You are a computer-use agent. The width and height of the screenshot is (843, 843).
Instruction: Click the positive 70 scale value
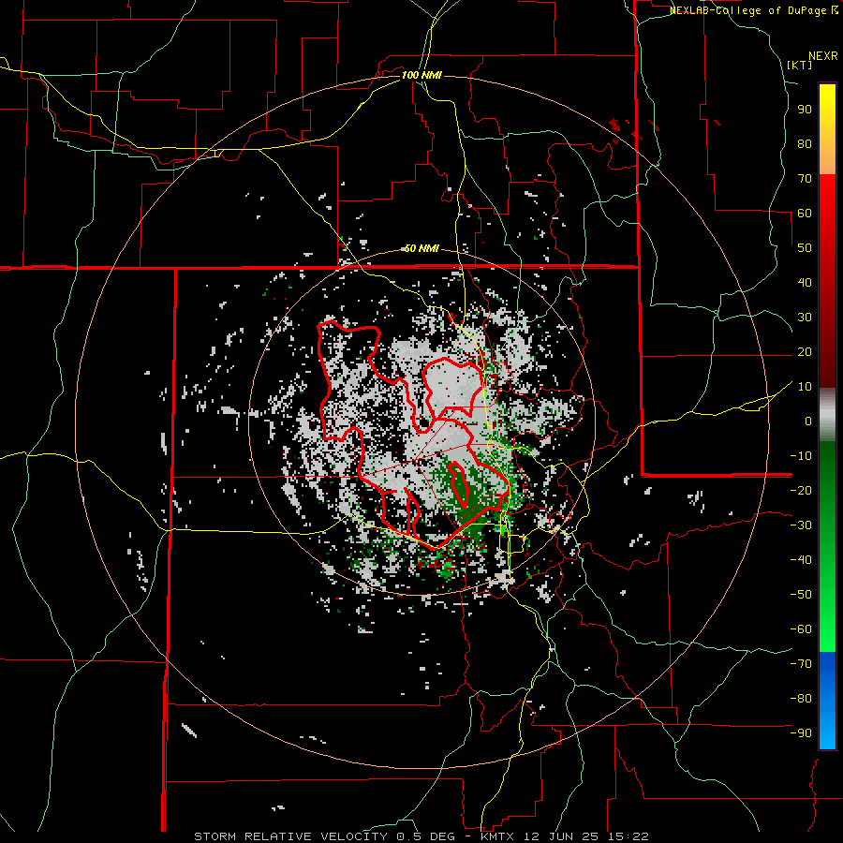805,179
